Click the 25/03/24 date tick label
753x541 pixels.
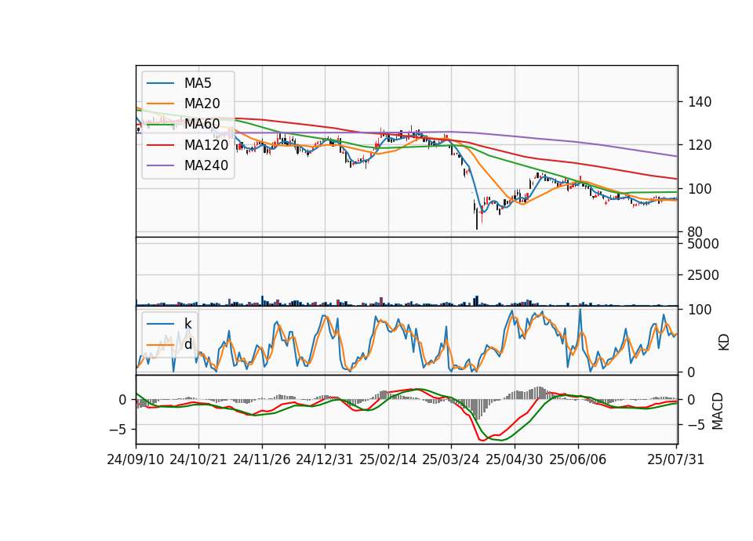coord(451,459)
